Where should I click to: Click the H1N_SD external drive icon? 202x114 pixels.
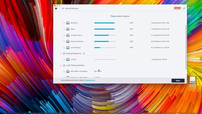(68, 60)
